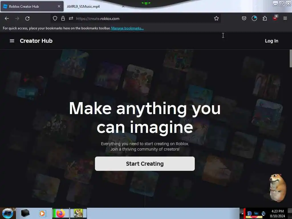Click the flag tray icon
The height and width of the screenshot is (219, 292).
[x=250, y=213]
